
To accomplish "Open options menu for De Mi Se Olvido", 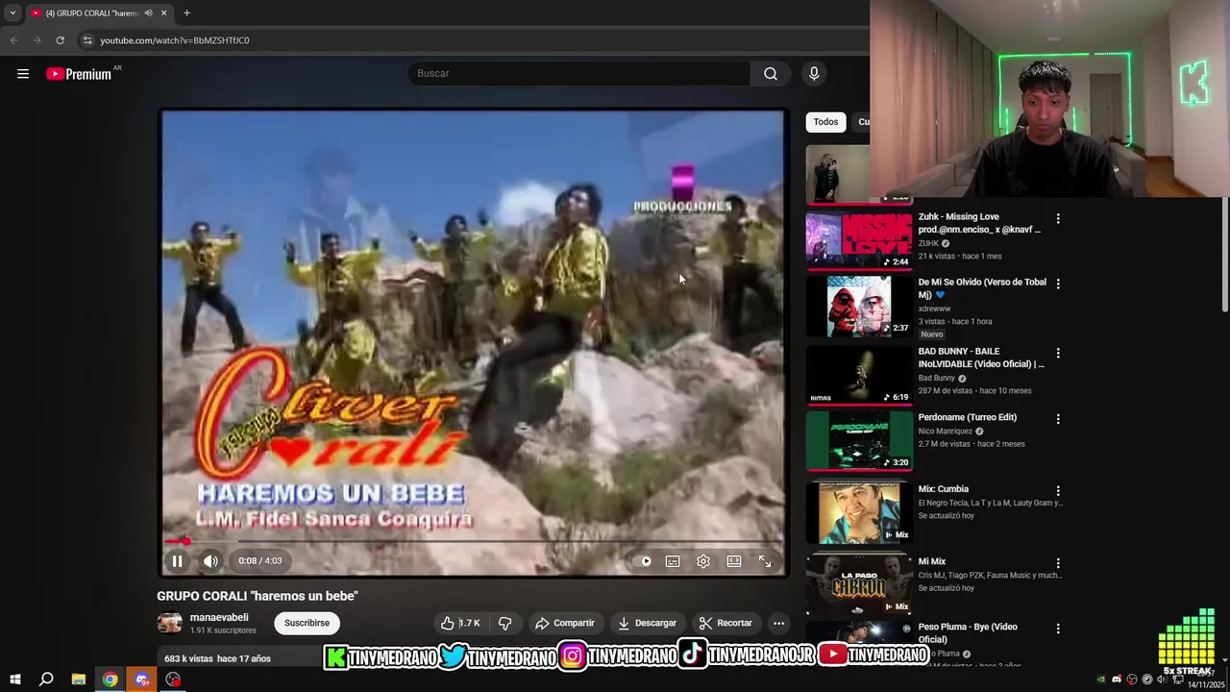I will pyautogui.click(x=1058, y=284).
